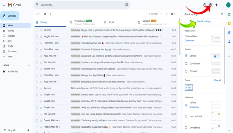
Task: Open the More options three-dot menu
Action: click(x=50, y=14)
